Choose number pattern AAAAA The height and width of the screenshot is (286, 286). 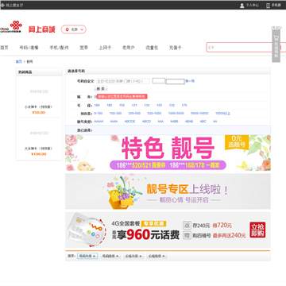[x=99, y=122]
